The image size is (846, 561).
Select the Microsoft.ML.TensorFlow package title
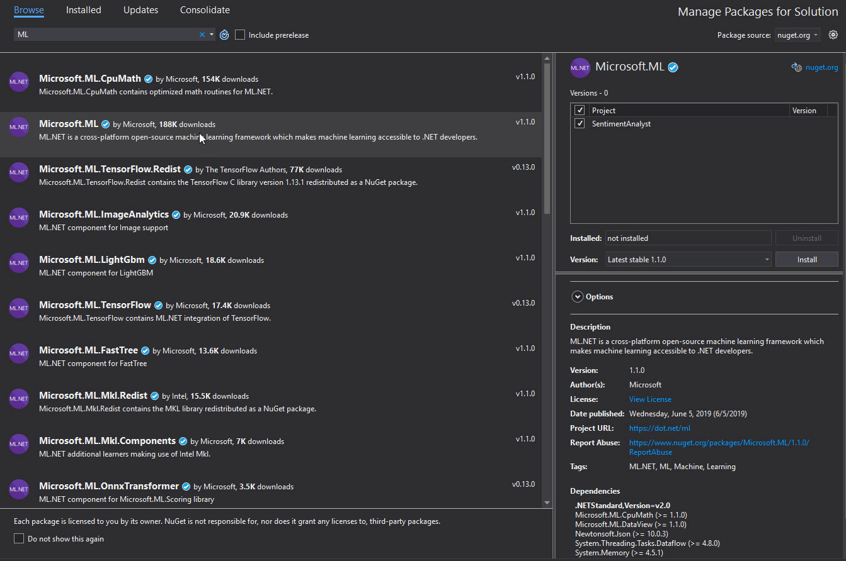[x=95, y=305]
